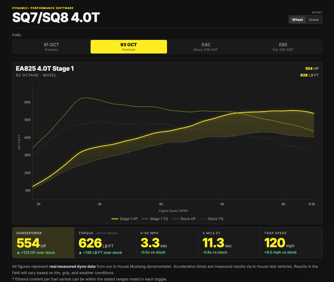Pick E40 Blend fuel option
The image size is (334, 282).
coord(206,47)
